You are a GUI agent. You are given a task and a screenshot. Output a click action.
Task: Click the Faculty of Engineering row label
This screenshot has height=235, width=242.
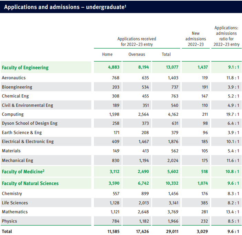tap(25, 68)
